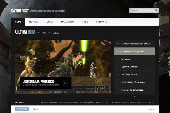170x113 pixels.
Task: Open 'Sith Inquisitor: Progresion' article
Action: click(134, 82)
